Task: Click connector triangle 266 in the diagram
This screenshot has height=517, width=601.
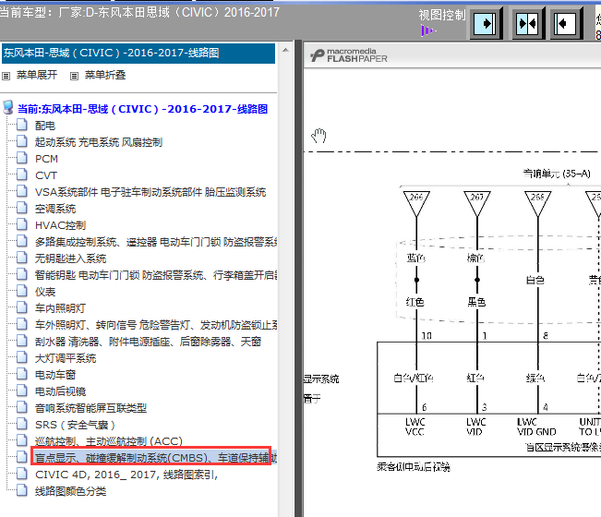Action: click(416, 204)
